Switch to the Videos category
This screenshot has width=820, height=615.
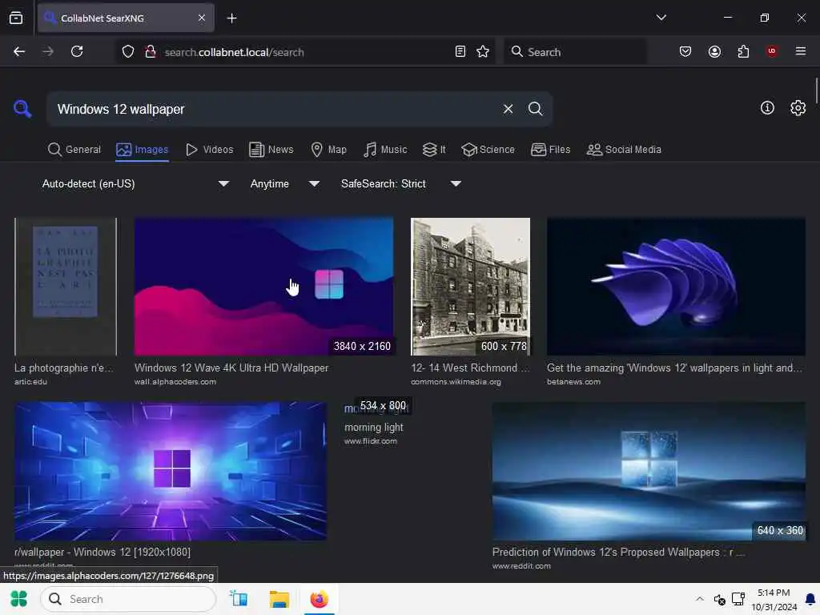click(x=210, y=150)
